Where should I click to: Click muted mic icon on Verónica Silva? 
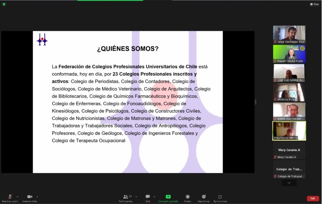[275, 99]
